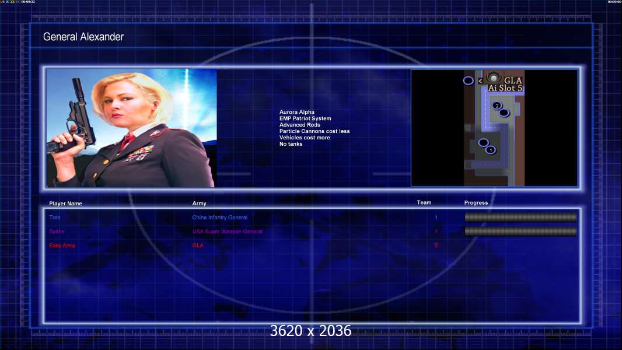
Task: Click the < arrow beside the GLA label
Action: pos(480,81)
